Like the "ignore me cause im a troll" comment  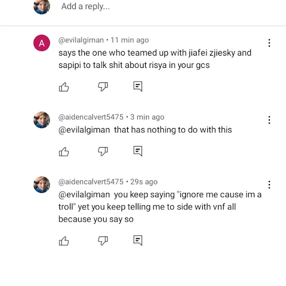[x=64, y=241]
